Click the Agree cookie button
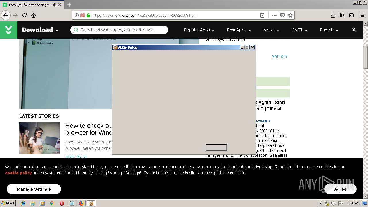Image resolution: width=368 pixels, height=207 pixels. click(340, 189)
